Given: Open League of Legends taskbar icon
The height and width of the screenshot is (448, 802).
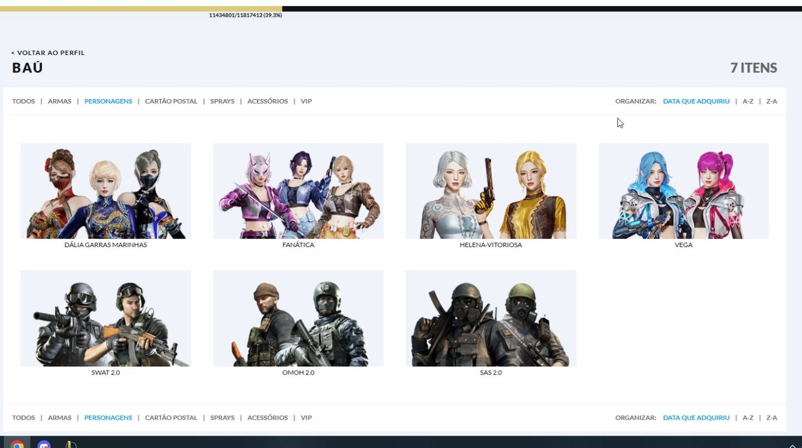Looking at the screenshot, I should tap(71, 445).
